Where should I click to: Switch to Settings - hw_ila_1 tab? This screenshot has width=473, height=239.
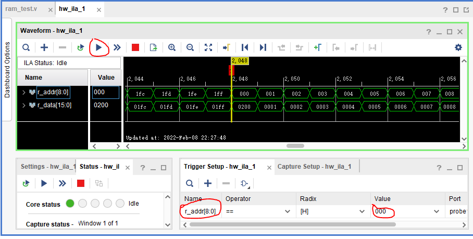[47, 167]
